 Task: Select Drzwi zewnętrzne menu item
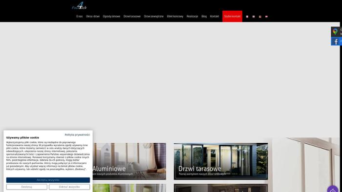(153, 16)
